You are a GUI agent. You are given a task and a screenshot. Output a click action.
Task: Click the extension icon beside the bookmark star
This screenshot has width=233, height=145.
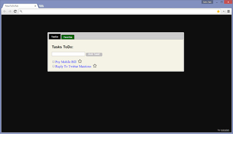[x=224, y=11]
